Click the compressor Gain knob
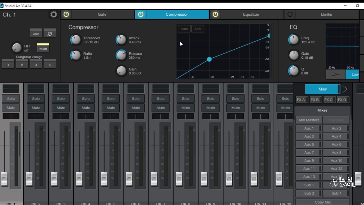This screenshot has width=364, height=205. tap(121, 71)
